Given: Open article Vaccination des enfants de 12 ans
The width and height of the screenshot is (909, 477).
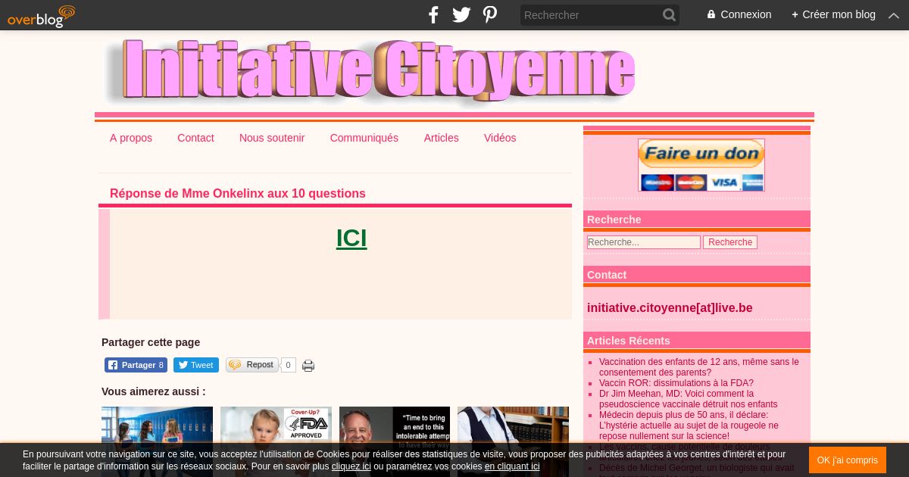Looking at the screenshot, I should coord(699,367).
